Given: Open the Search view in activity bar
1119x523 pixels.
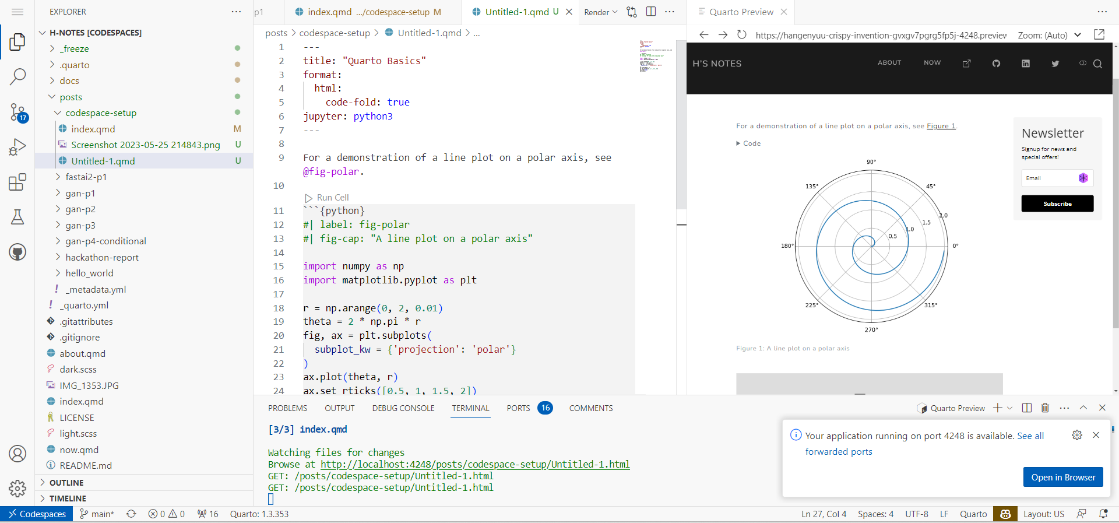Looking at the screenshot, I should [x=17, y=76].
